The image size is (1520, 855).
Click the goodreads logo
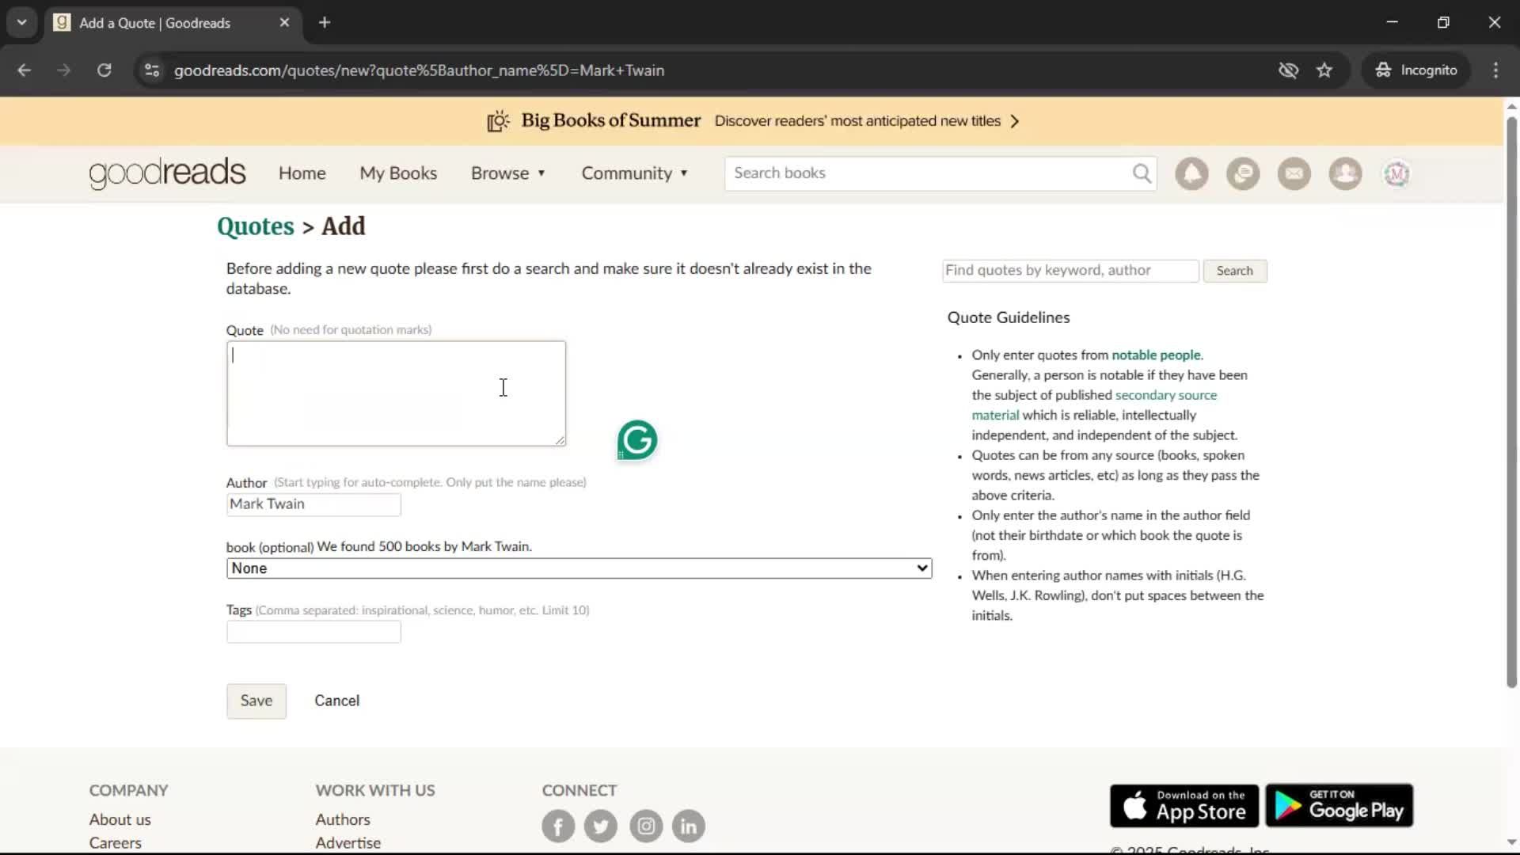pyautogui.click(x=167, y=173)
